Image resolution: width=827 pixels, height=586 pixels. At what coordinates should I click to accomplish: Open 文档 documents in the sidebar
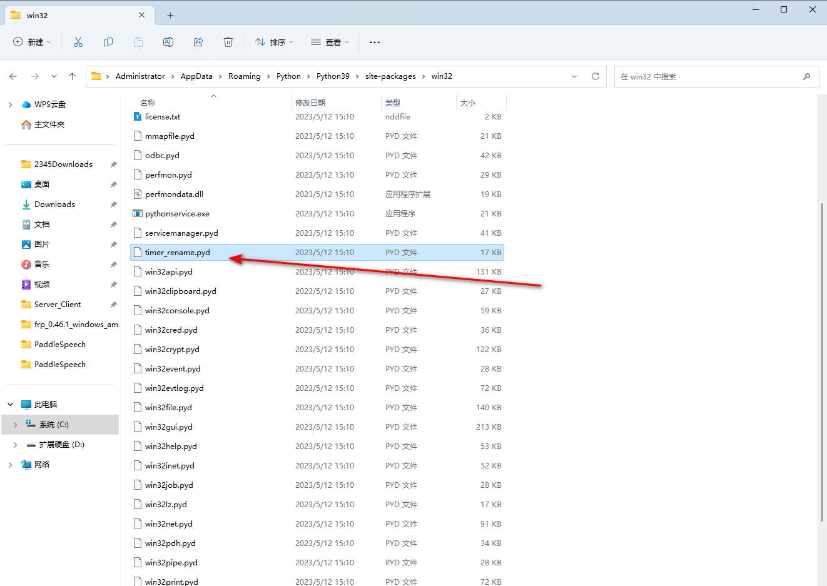[x=42, y=225]
